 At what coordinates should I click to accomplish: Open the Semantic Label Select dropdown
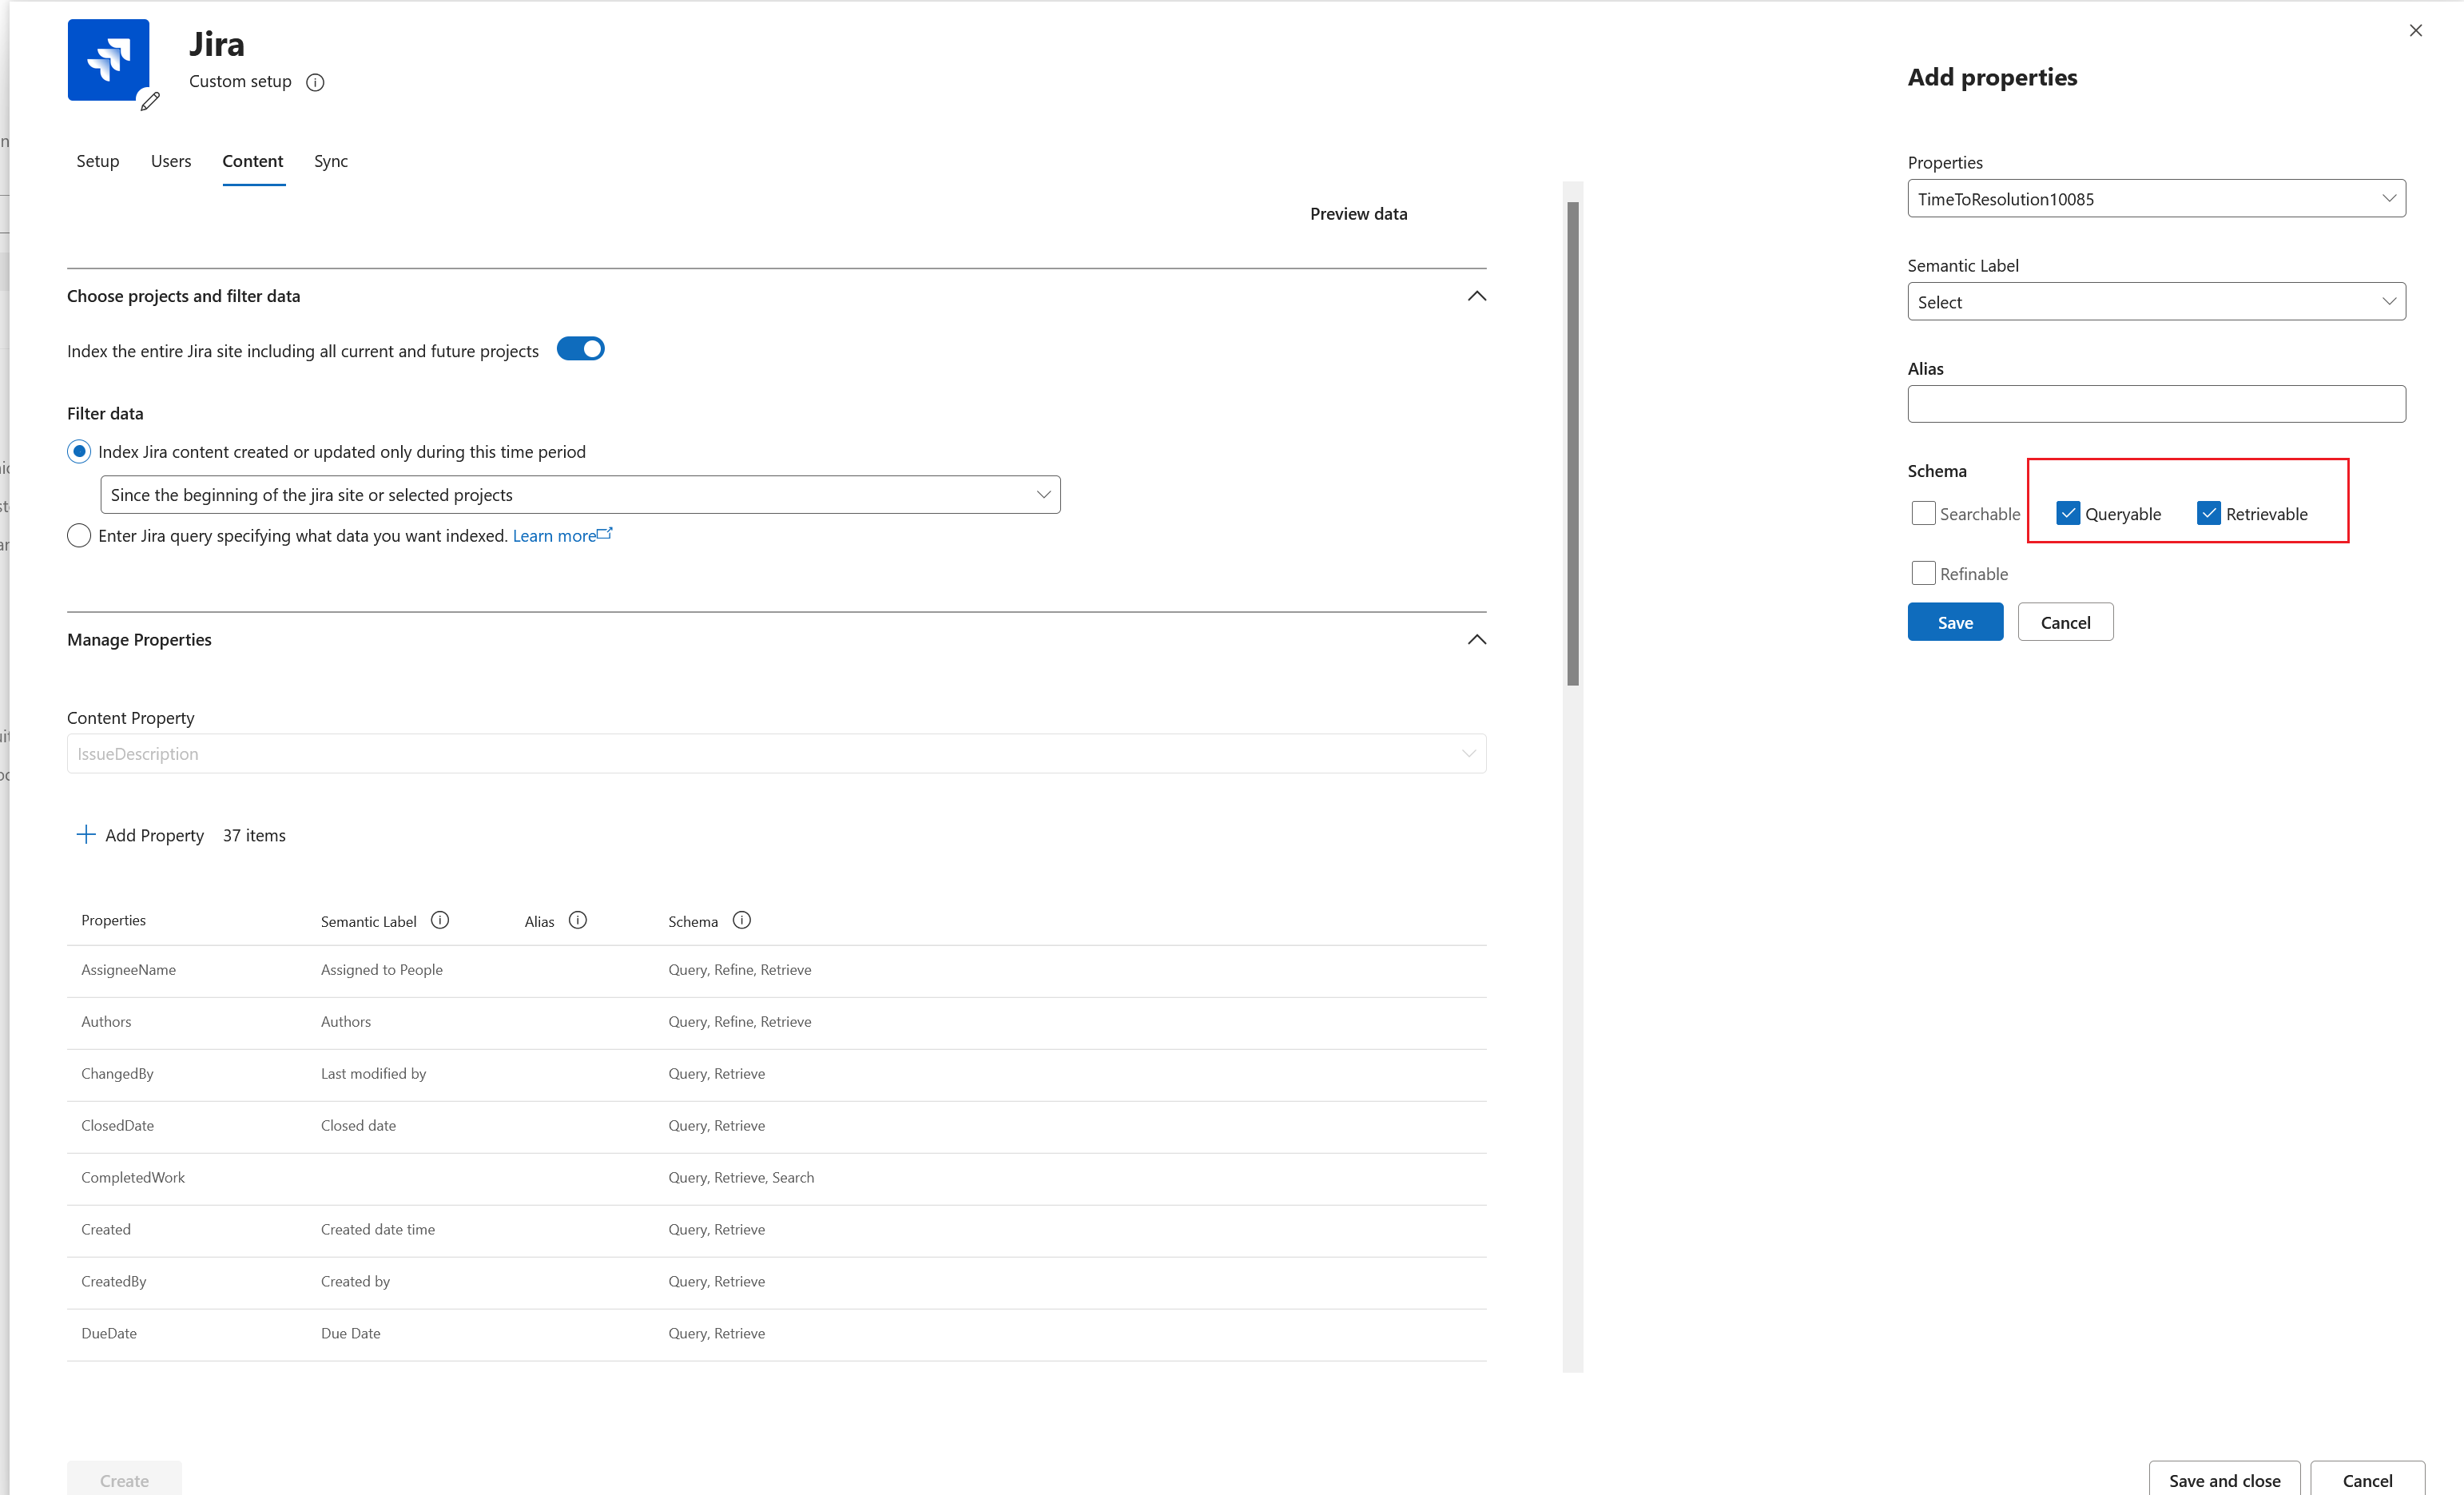tap(2156, 301)
